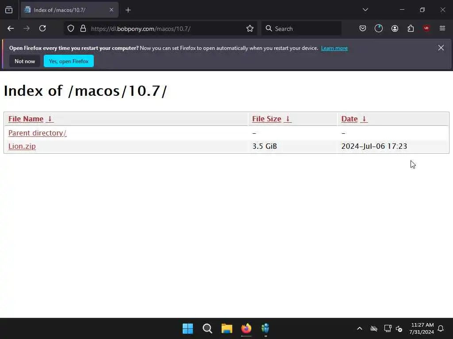Select the Index of /macos/10.7/ tab

[69, 10]
